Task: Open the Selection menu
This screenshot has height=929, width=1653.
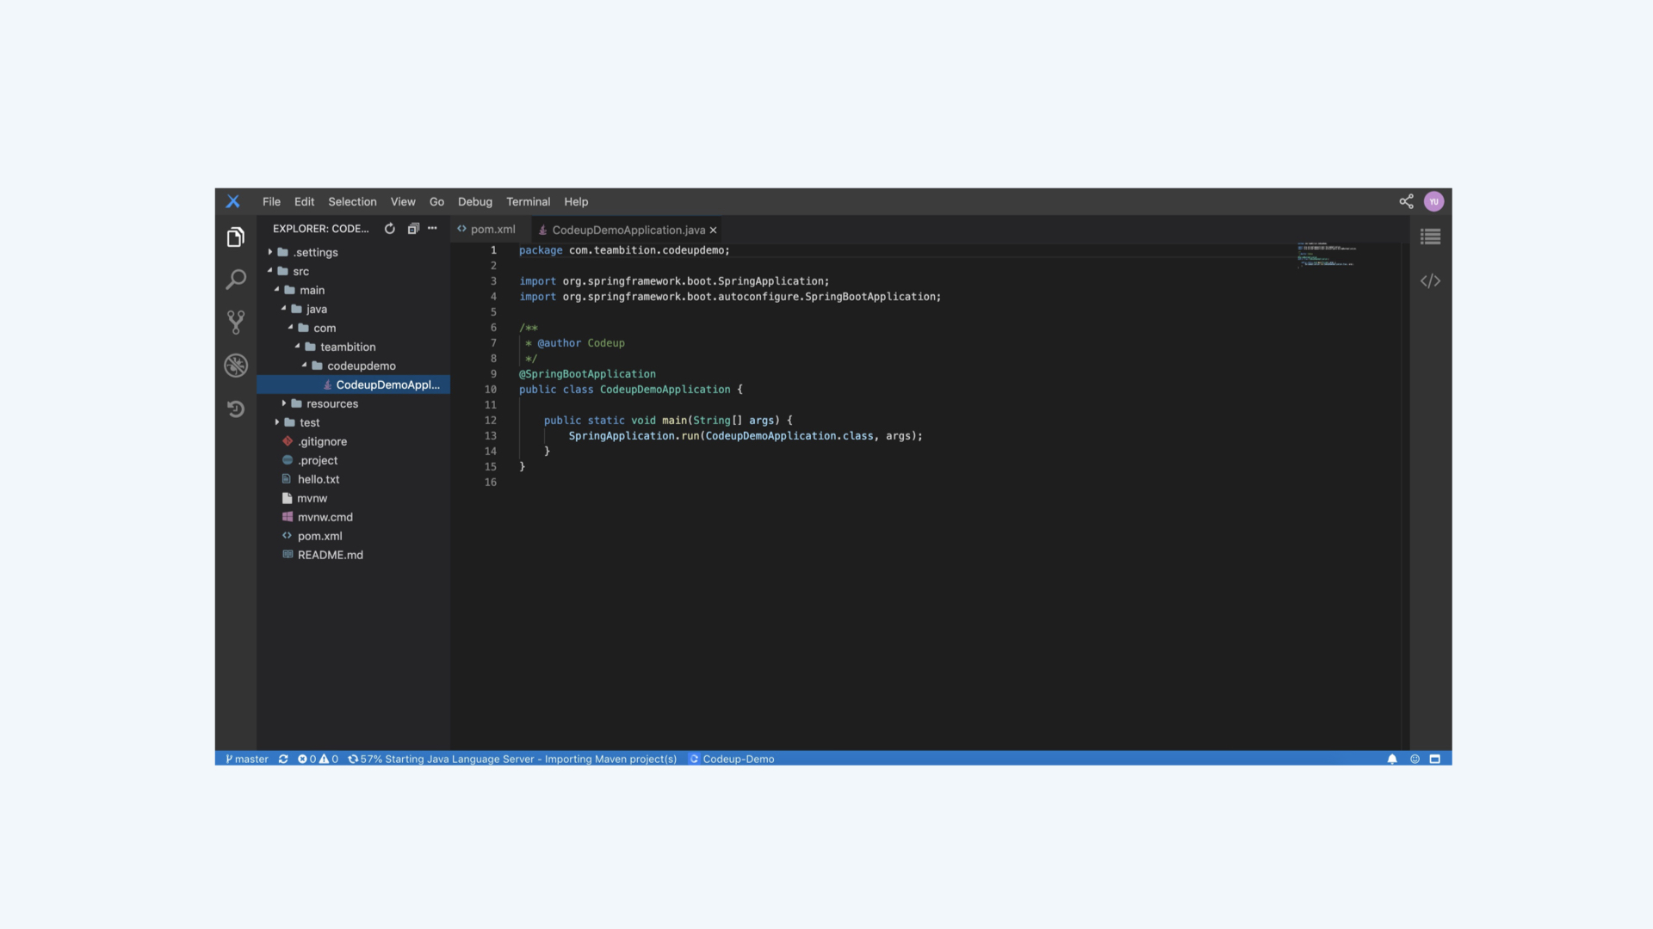Action: (352, 201)
